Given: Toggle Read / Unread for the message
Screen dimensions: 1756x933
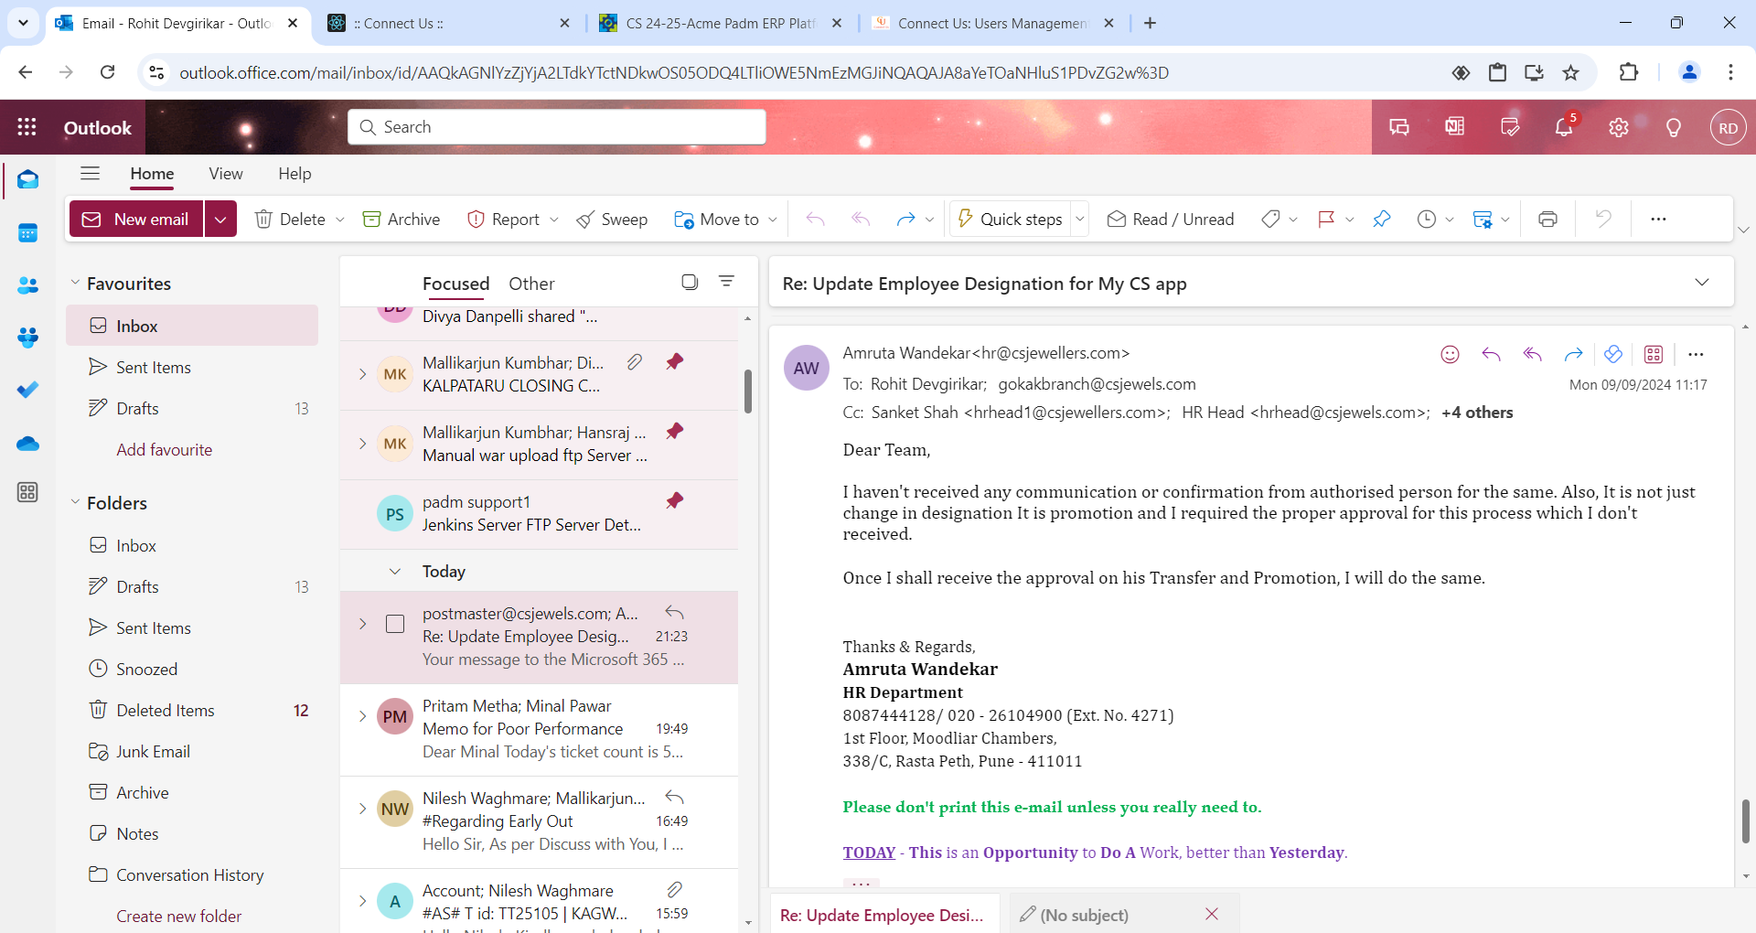Looking at the screenshot, I should click(1171, 219).
